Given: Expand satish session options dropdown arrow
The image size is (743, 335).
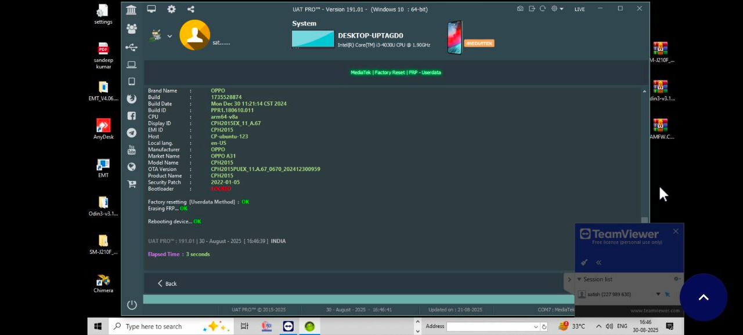Looking at the screenshot, I should (x=658, y=294).
